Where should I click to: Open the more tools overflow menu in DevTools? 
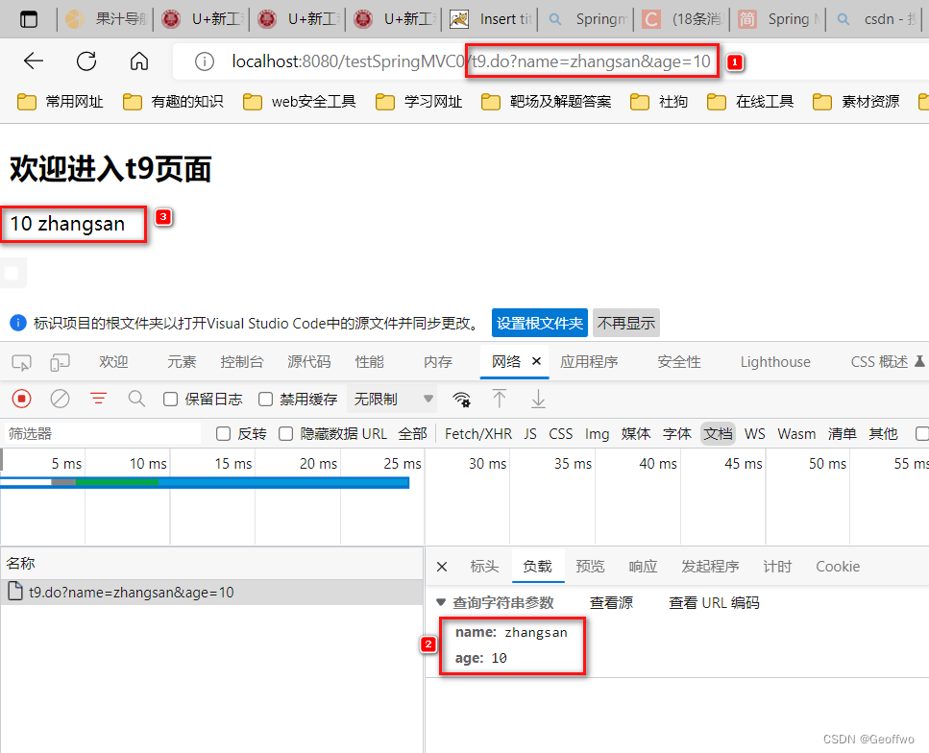point(920,361)
